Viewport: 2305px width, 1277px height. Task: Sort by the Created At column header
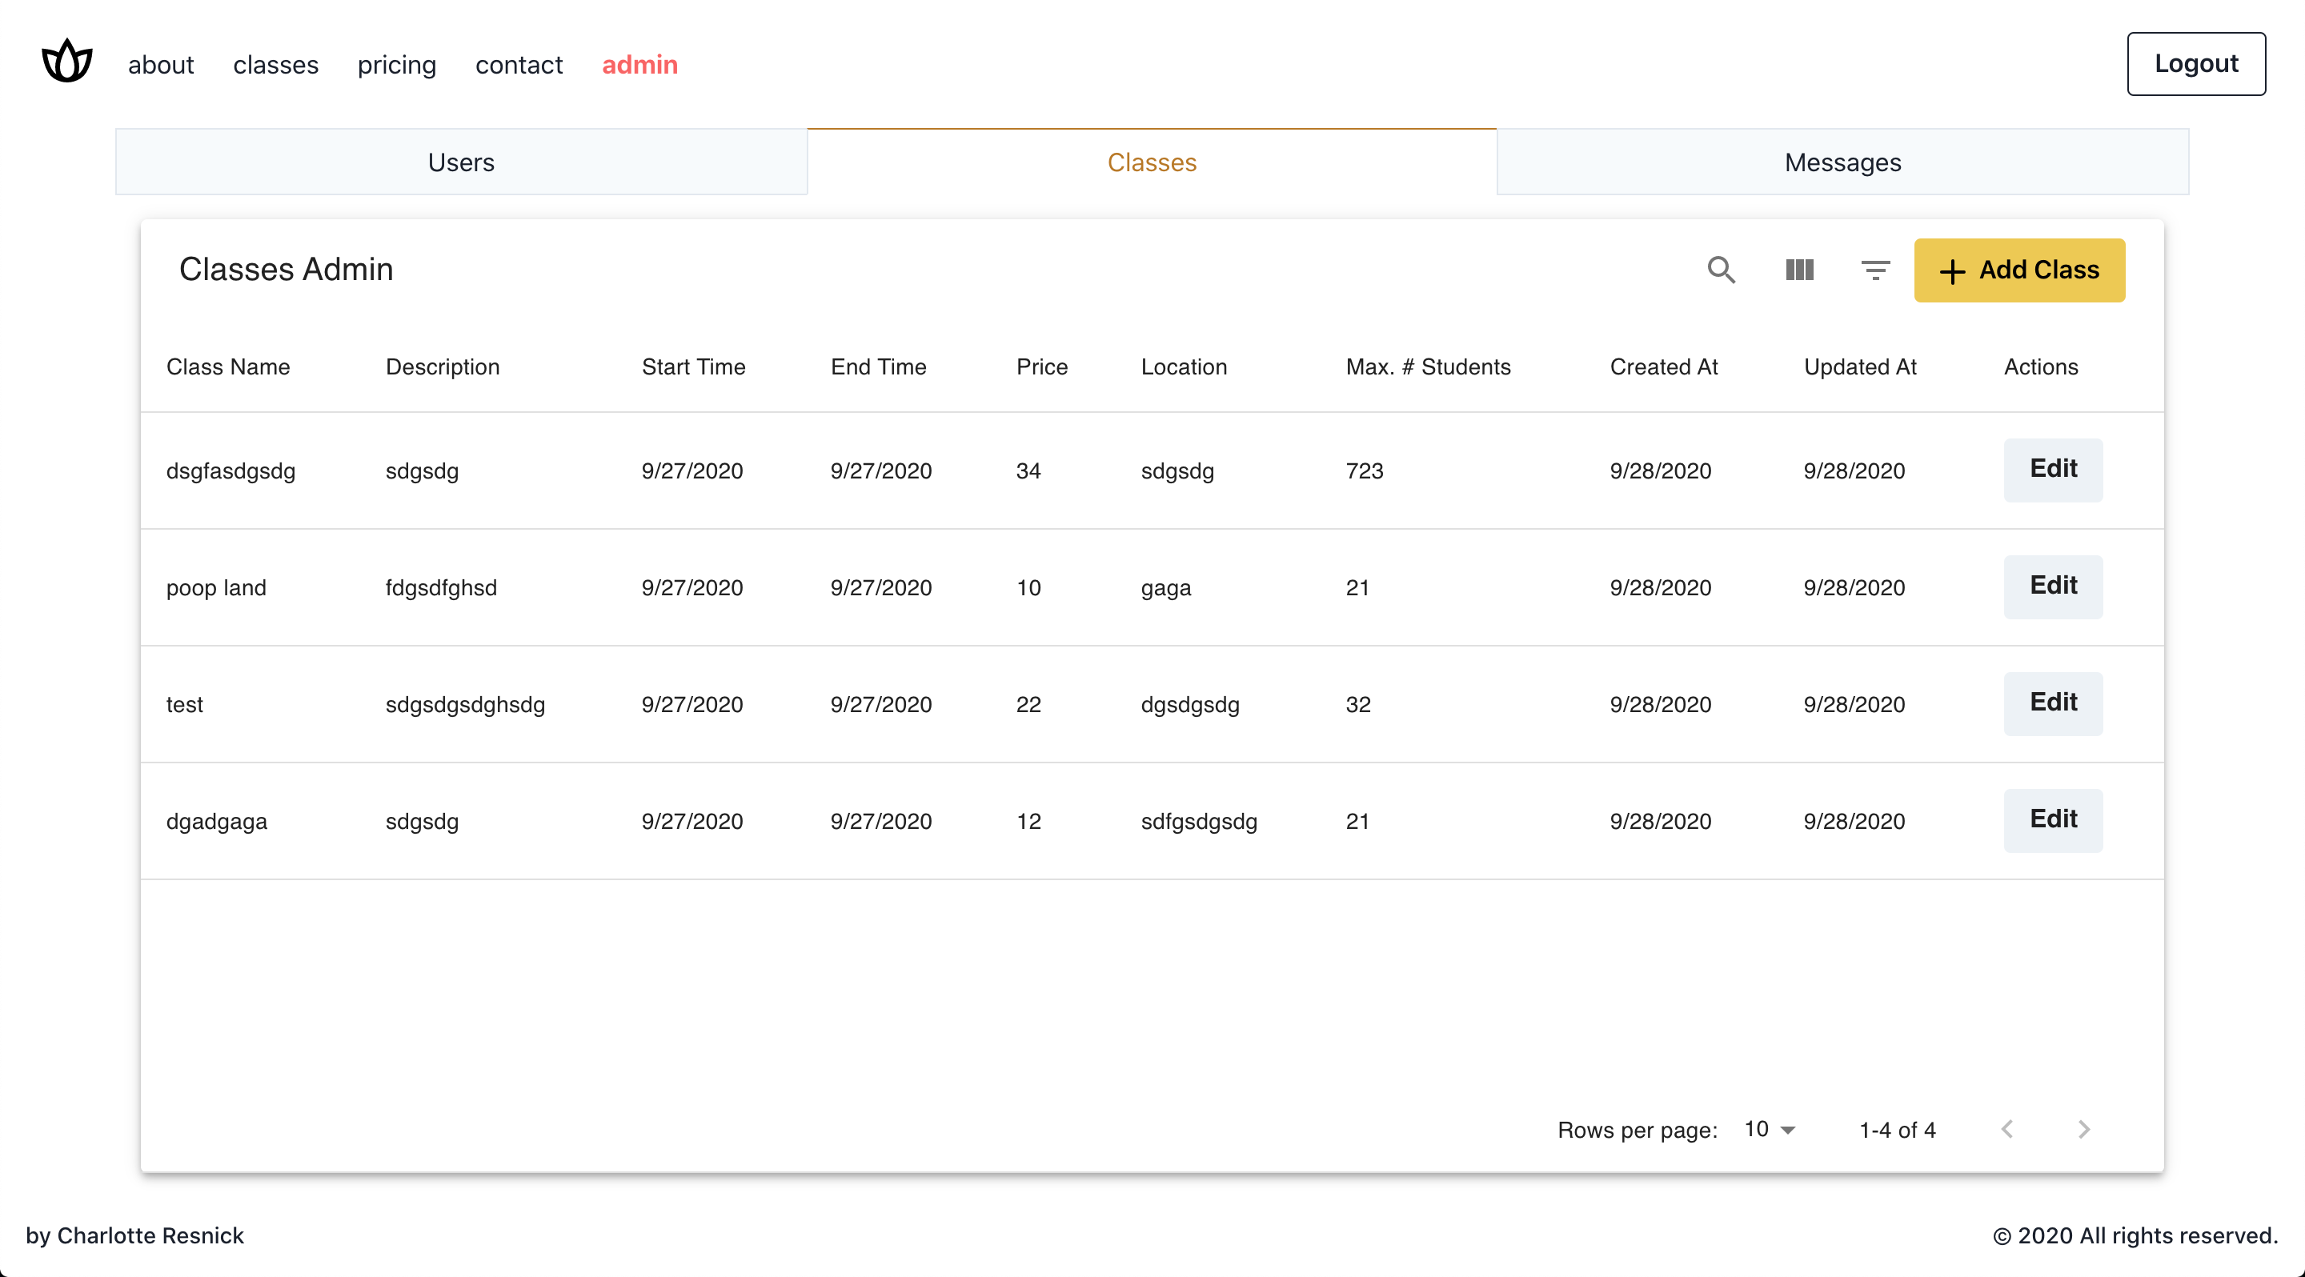(1663, 366)
